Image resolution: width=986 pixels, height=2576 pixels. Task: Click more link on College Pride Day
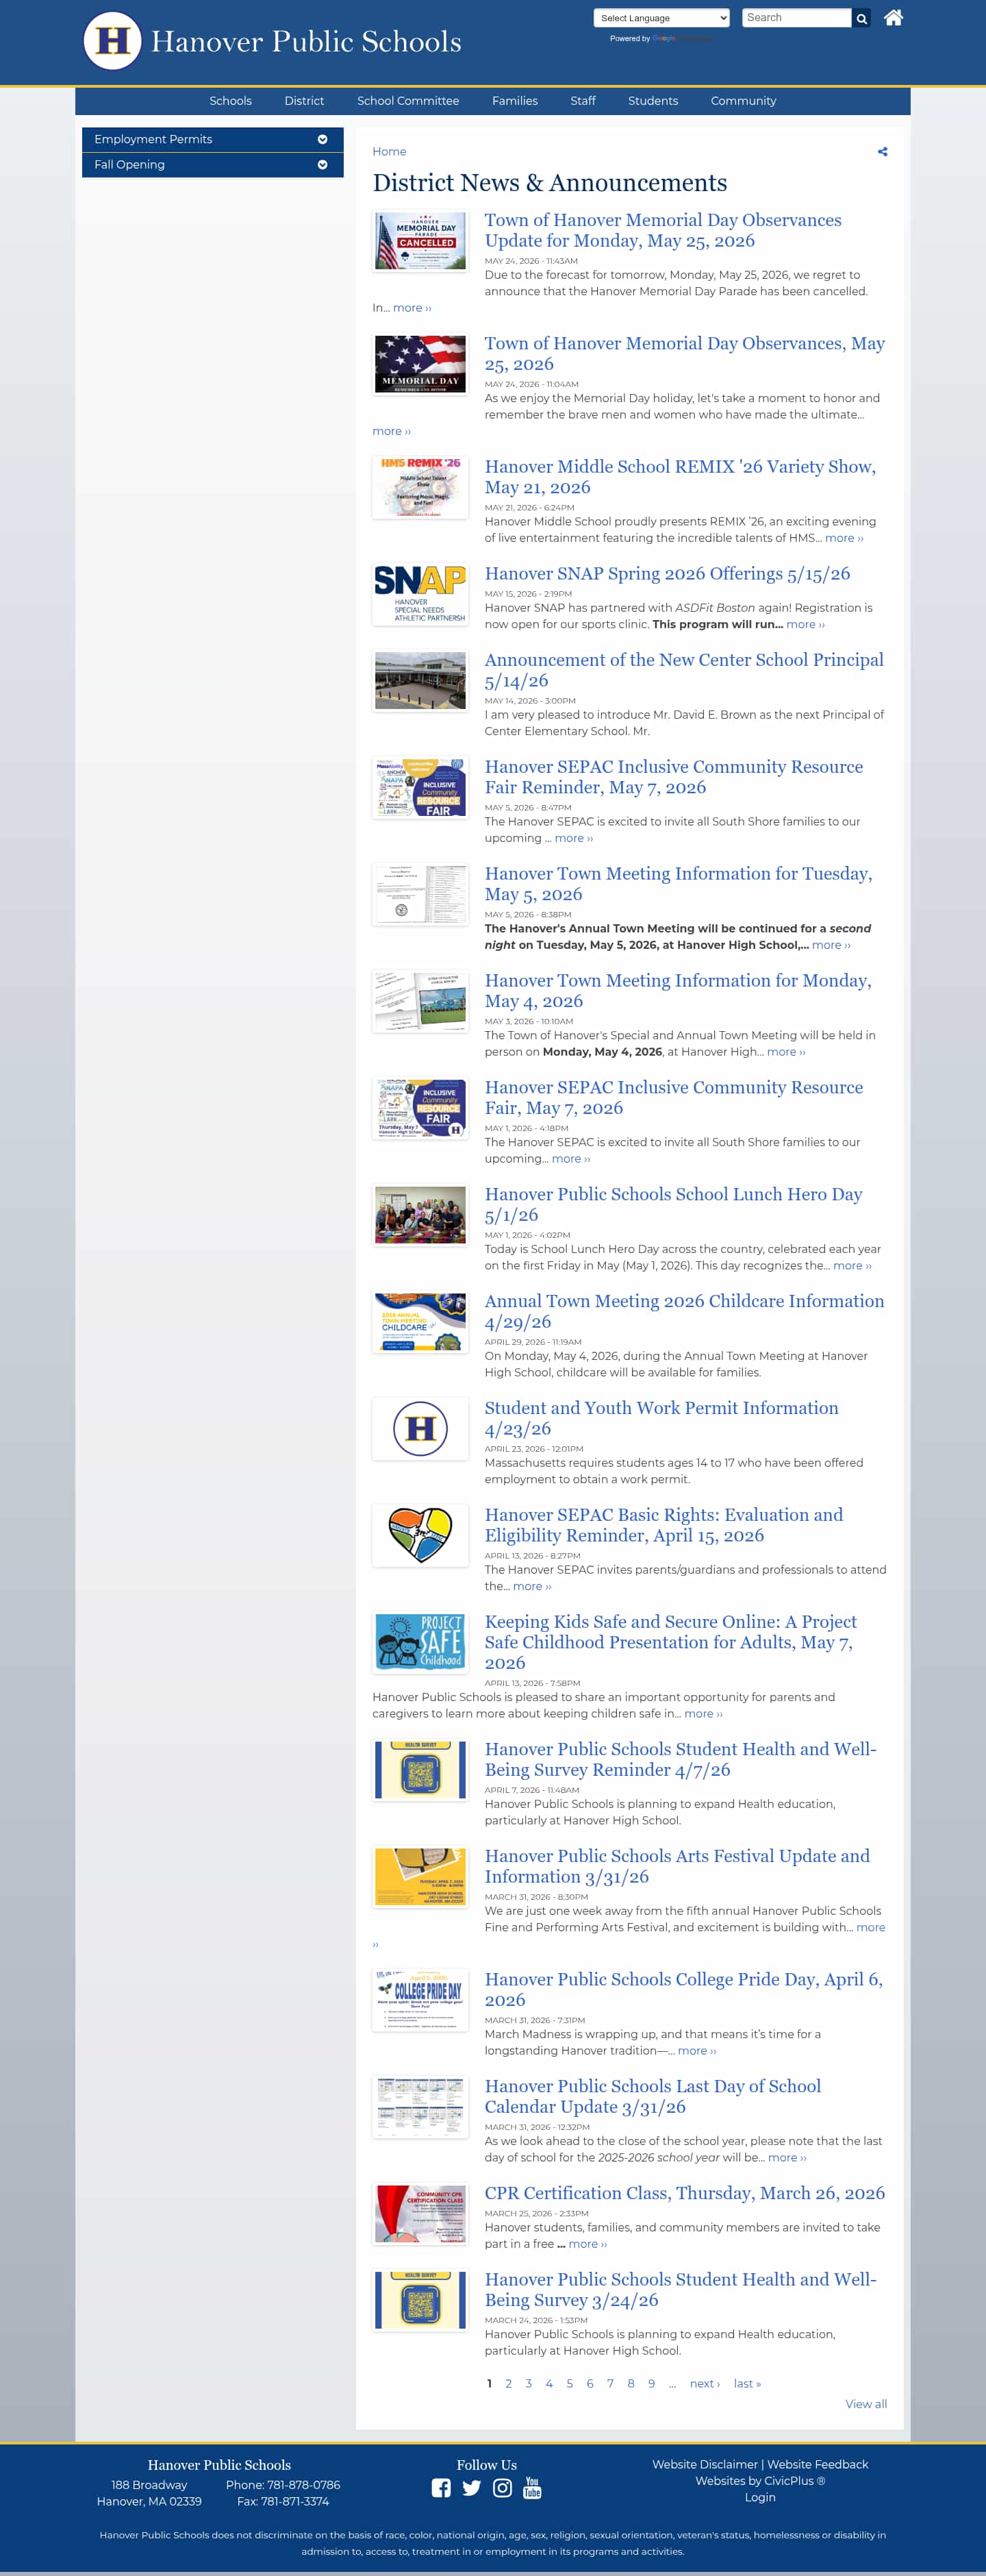point(697,2050)
